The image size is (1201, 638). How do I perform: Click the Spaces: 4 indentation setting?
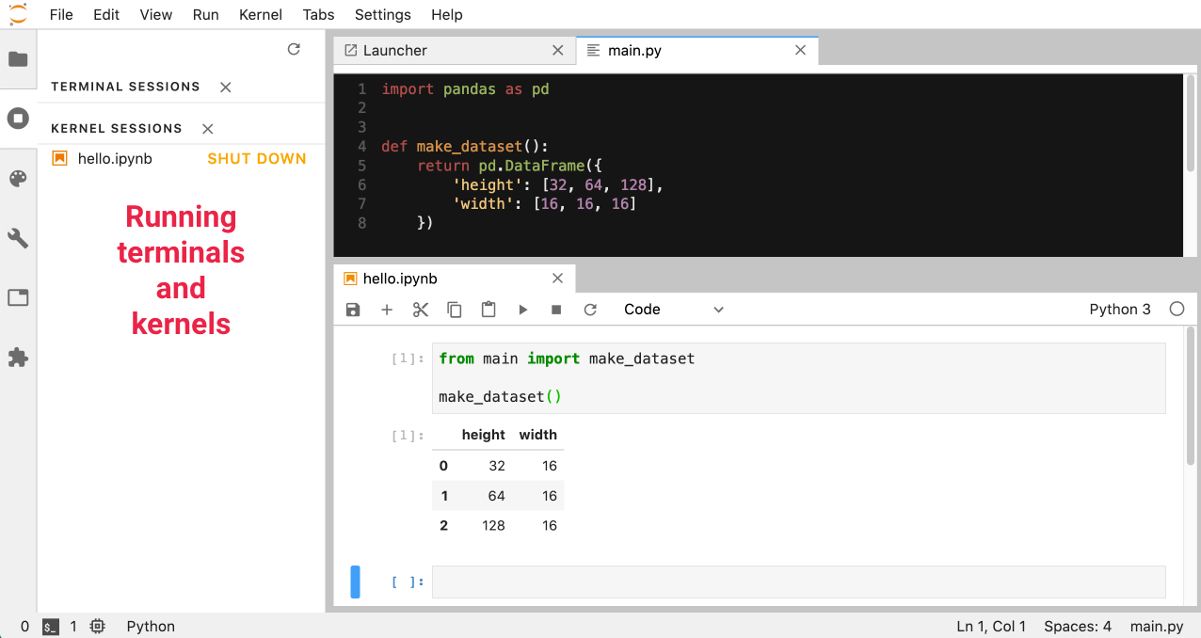(1078, 626)
